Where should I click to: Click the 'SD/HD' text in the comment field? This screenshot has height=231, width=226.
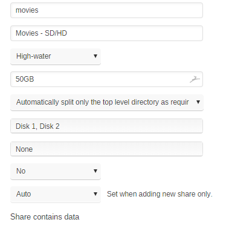[x=56, y=33]
